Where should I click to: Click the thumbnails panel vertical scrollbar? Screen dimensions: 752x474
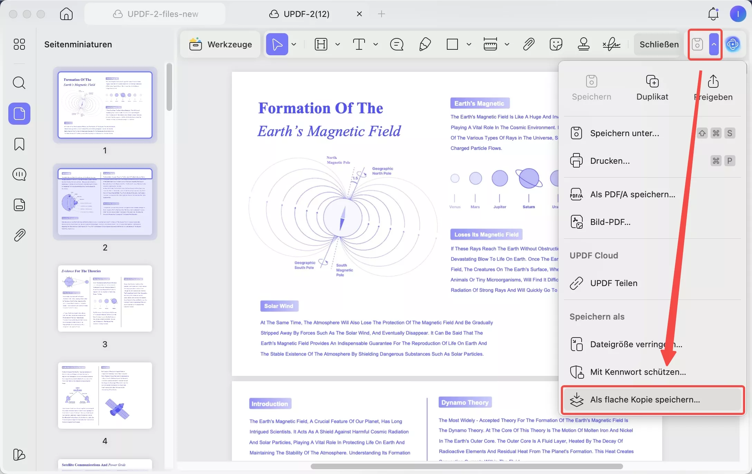click(x=169, y=87)
